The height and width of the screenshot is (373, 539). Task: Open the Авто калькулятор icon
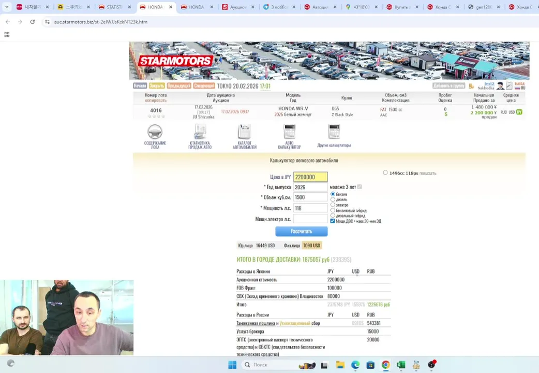pos(289,132)
